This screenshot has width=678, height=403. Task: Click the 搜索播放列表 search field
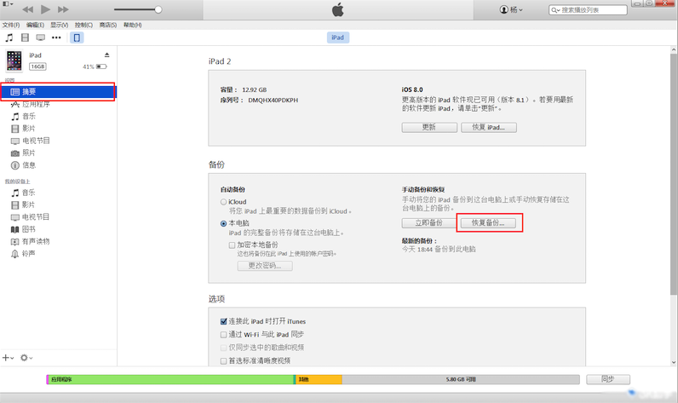(588, 10)
